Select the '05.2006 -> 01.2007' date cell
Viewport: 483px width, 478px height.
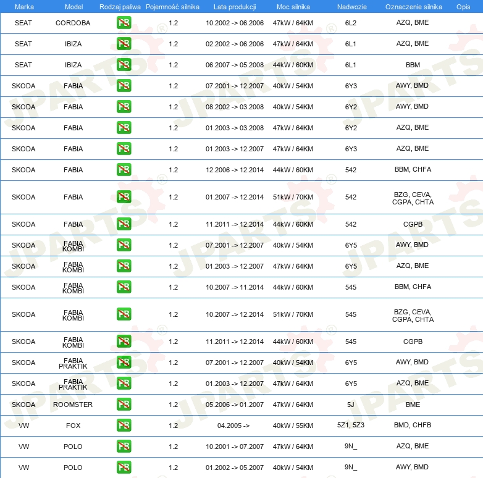click(x=235, y=405)
